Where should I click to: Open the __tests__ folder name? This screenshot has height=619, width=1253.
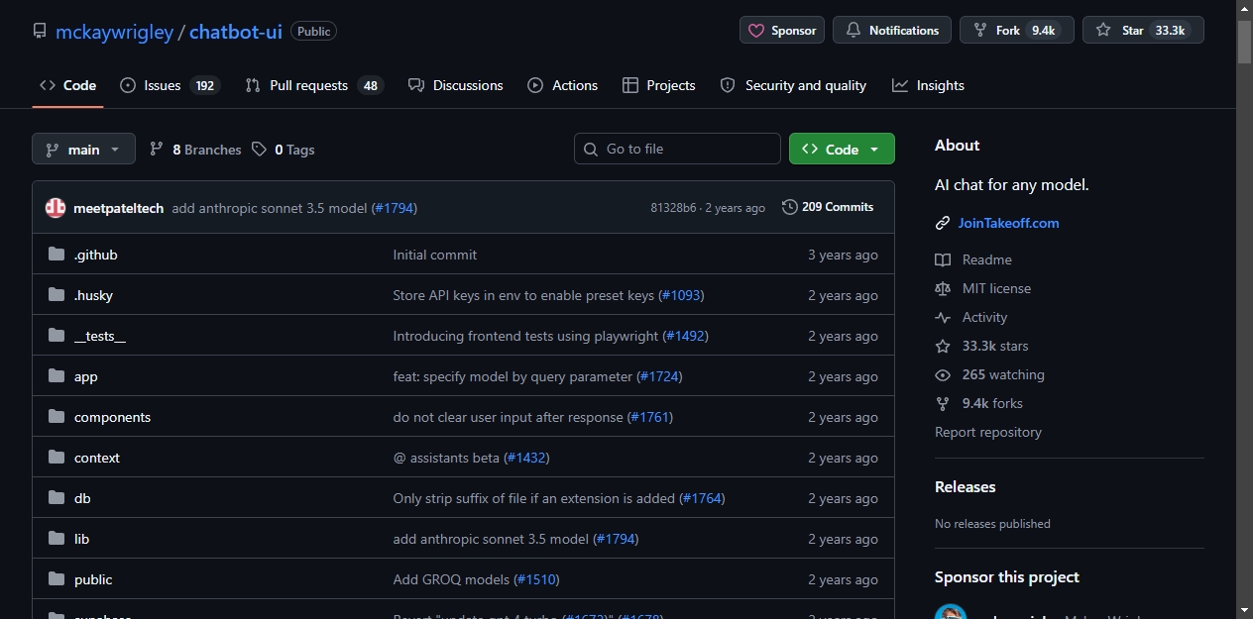(x=100, y=336)
